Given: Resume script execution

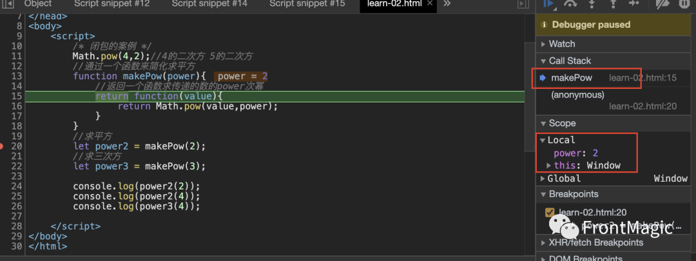Looking at the screenshot, I should (549, 4).
